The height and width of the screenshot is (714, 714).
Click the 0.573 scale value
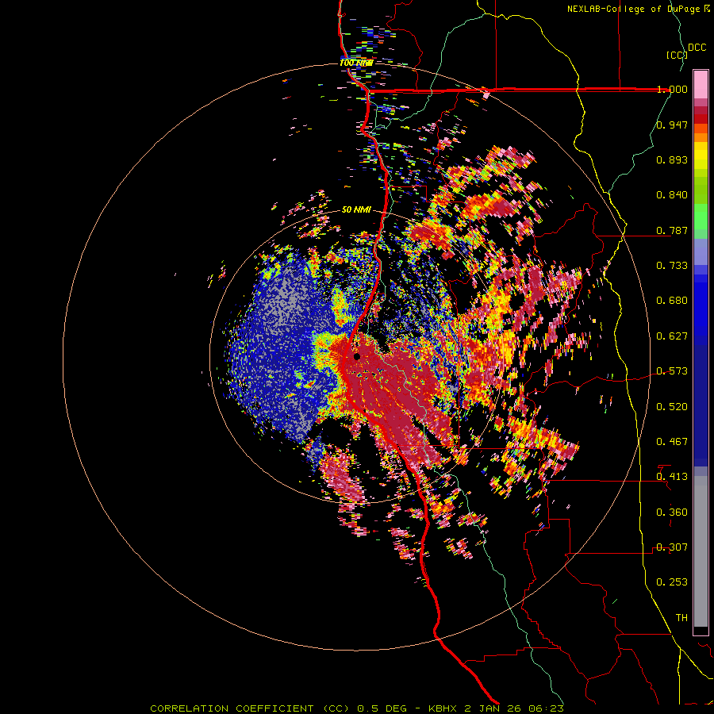coord(672,371)
